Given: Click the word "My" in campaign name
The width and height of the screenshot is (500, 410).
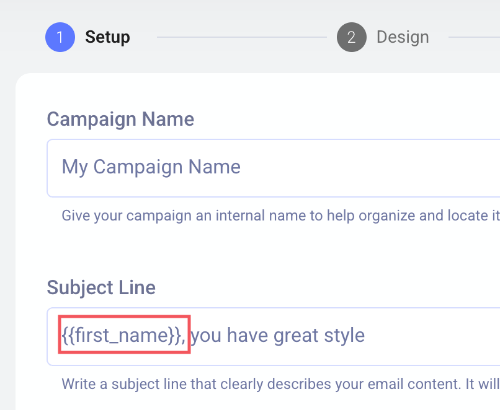Looking at the screenshot, I should pos(74,167).
